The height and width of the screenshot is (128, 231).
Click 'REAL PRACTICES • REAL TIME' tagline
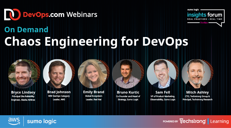205,19
